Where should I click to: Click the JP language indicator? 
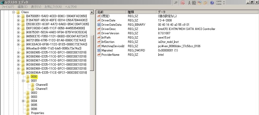tap(176, 3)
